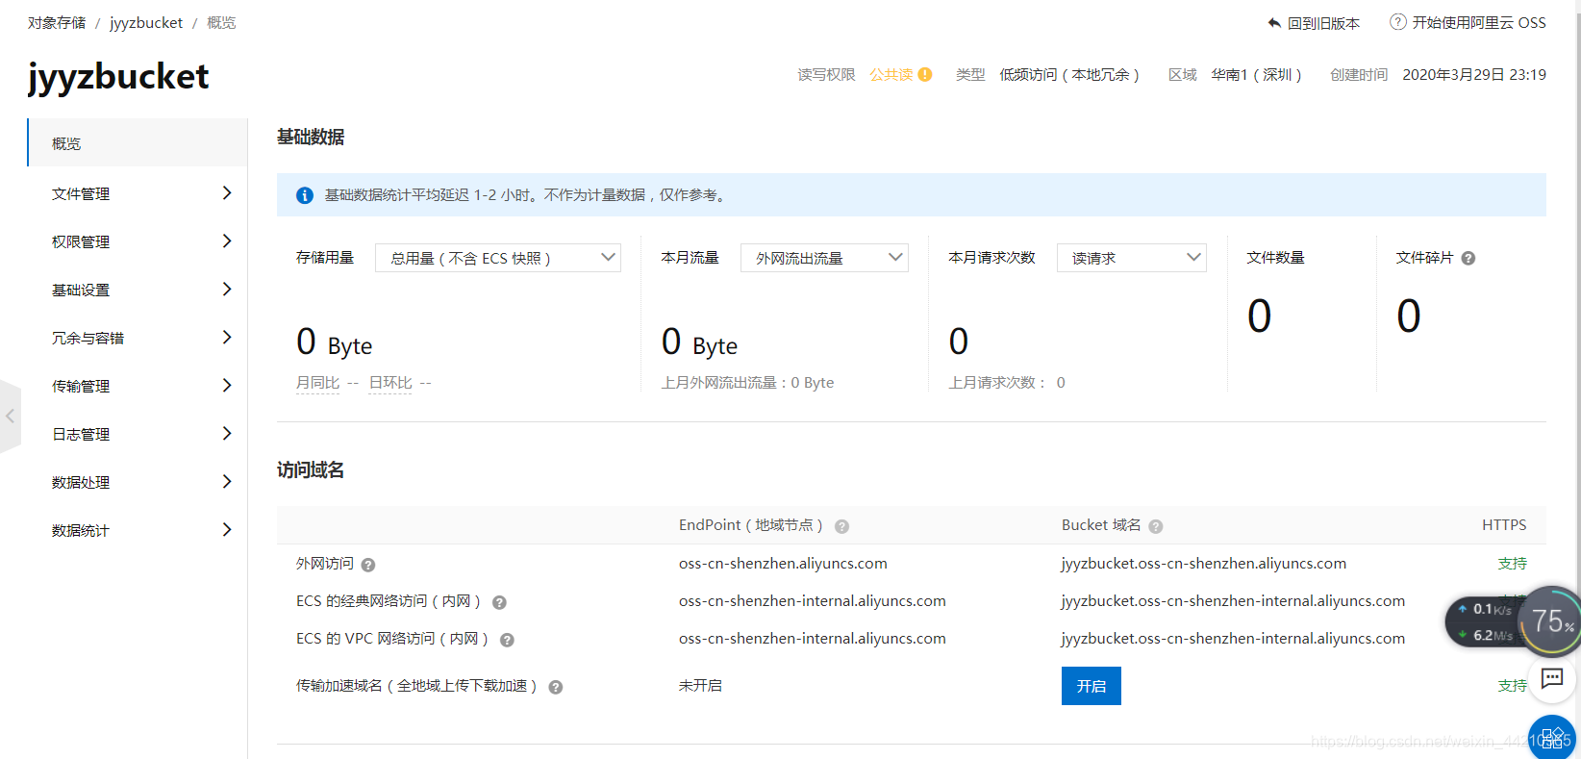Open the 本月流量 外网流出流量 dropdown

coord(824,258)
